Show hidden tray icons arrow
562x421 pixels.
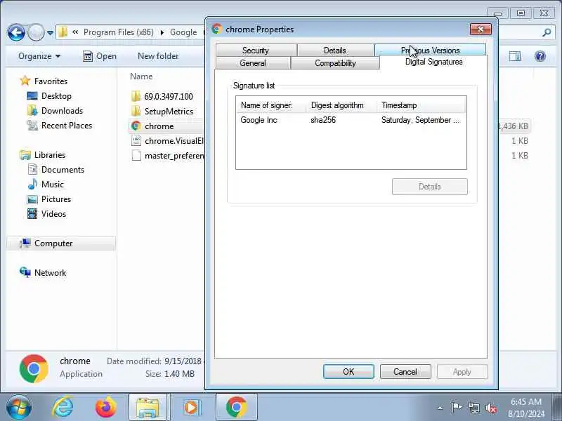[x=440, y=408]
